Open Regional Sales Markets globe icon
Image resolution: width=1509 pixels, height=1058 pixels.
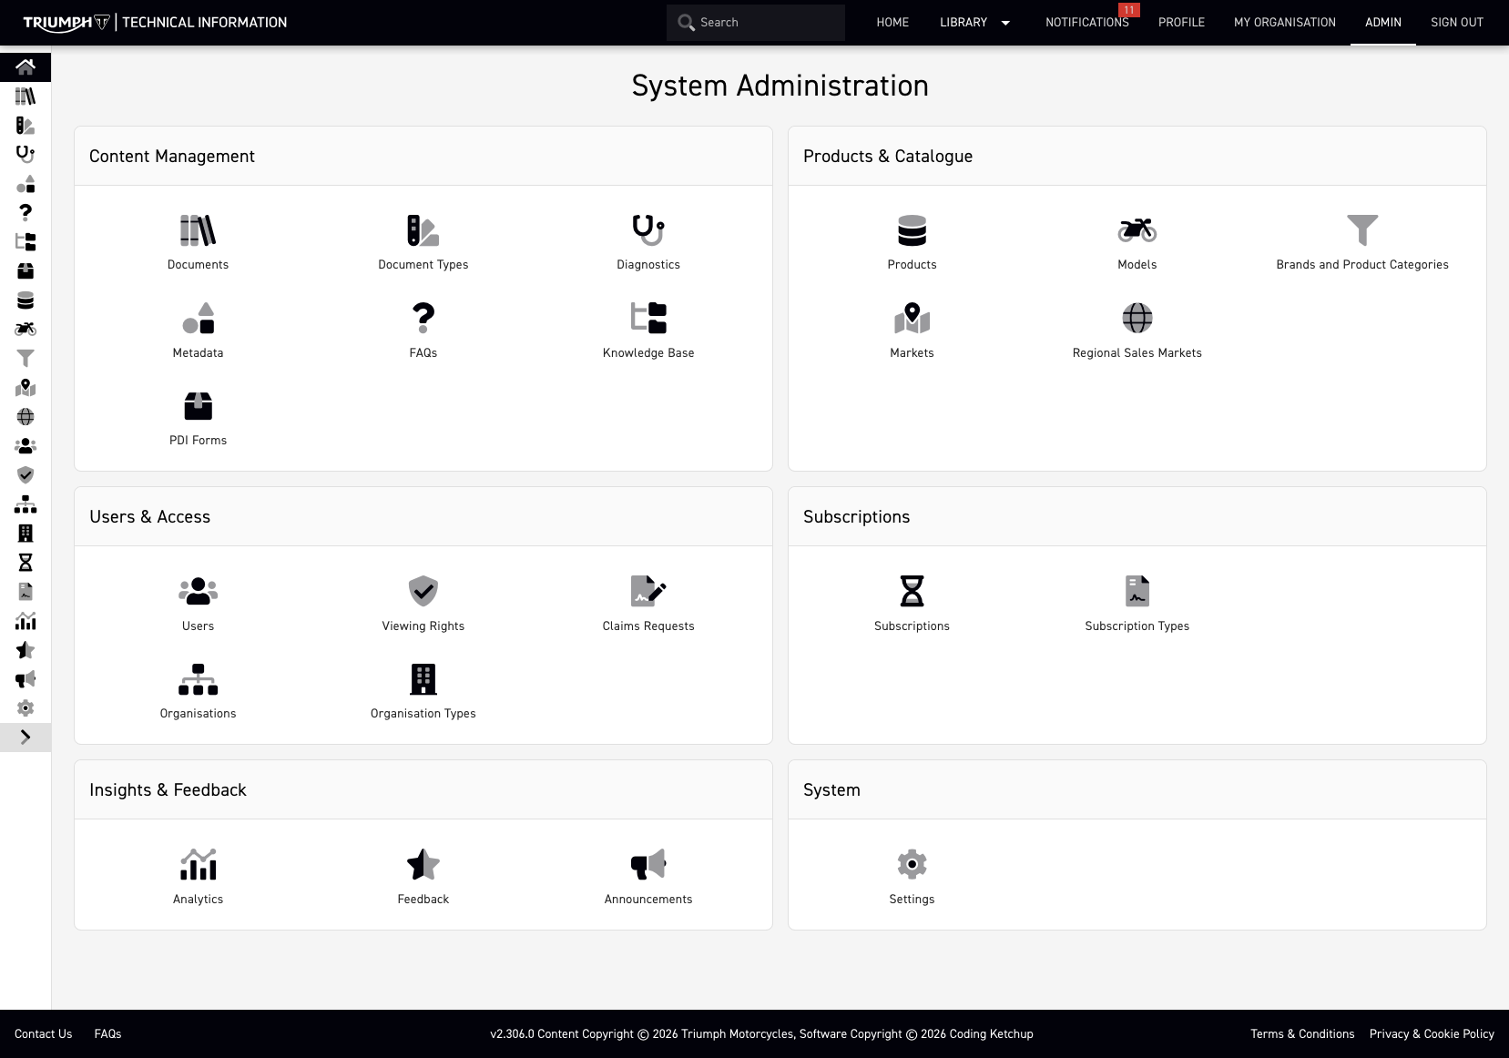pos(1137,317)
